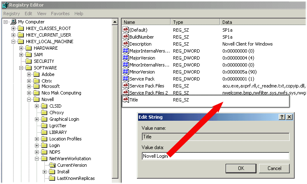Click the Title string value icon
Viewport: 307px width, 184px height.
(126, 99)
